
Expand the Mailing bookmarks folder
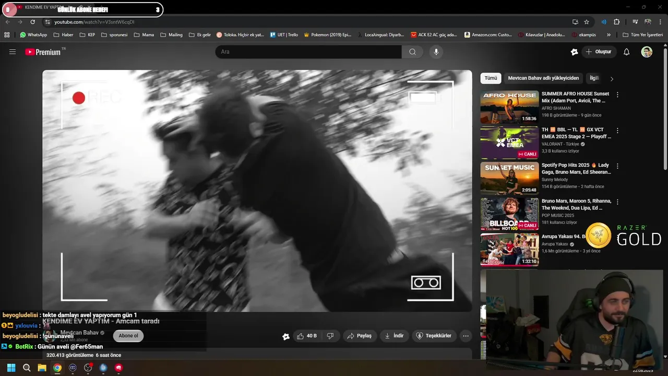[171, 35]
